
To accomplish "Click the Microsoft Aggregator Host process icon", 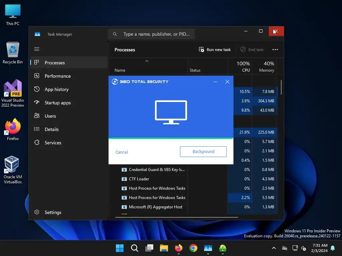I will (x=124, y=207).
